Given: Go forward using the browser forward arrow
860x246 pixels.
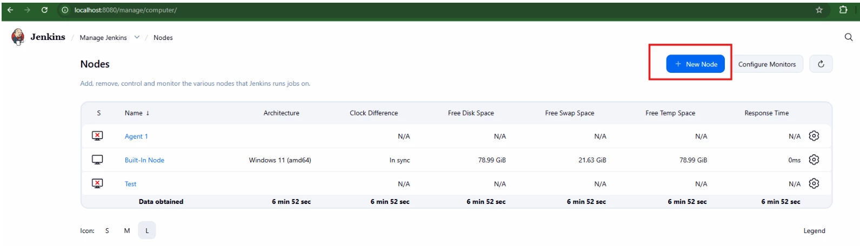Looking at the screenshot, I should 27,10.
